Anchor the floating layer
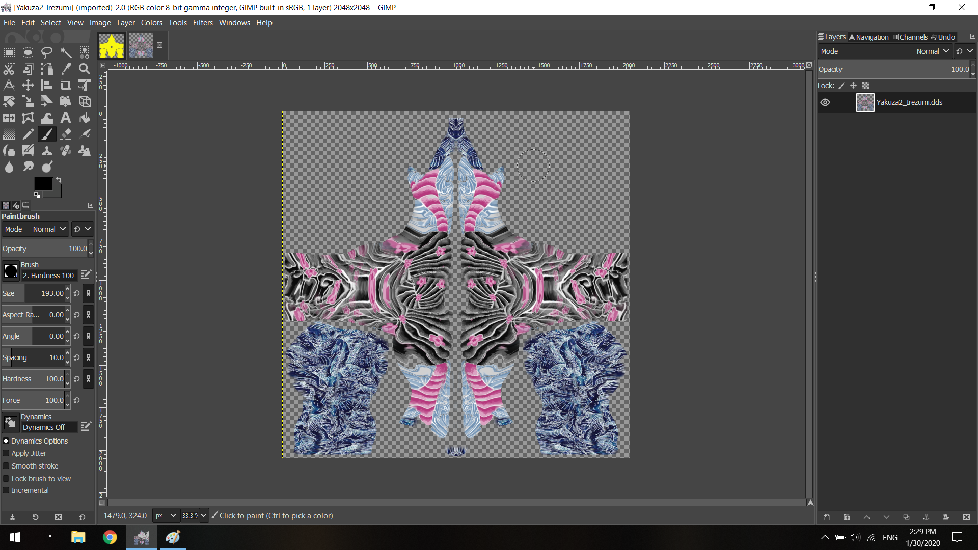The image size is (978, 550). coord(926,517)
